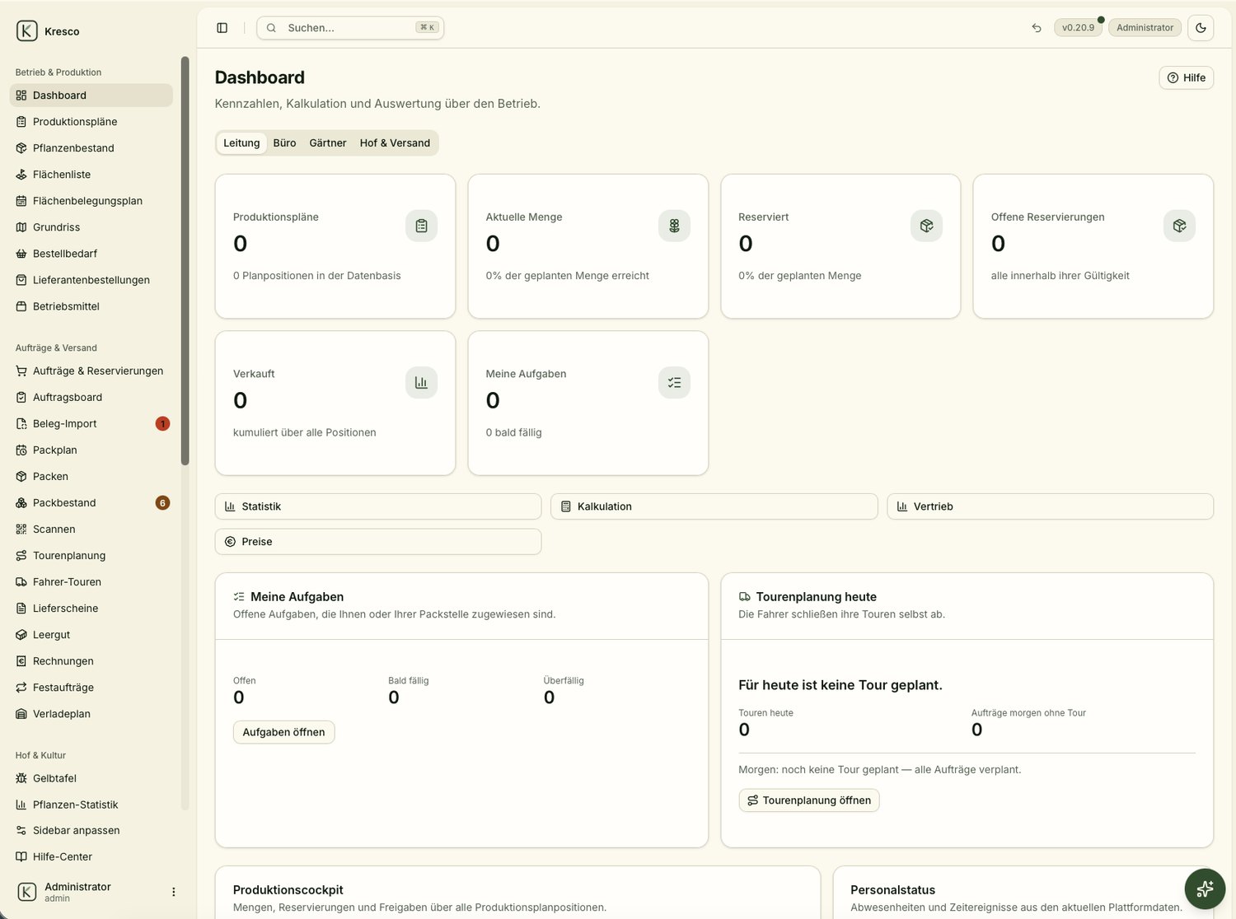The image size is (1236, 919).
Task: Open the Vertrieb button
Action: pyautogui.click(x=1050, y=506)
